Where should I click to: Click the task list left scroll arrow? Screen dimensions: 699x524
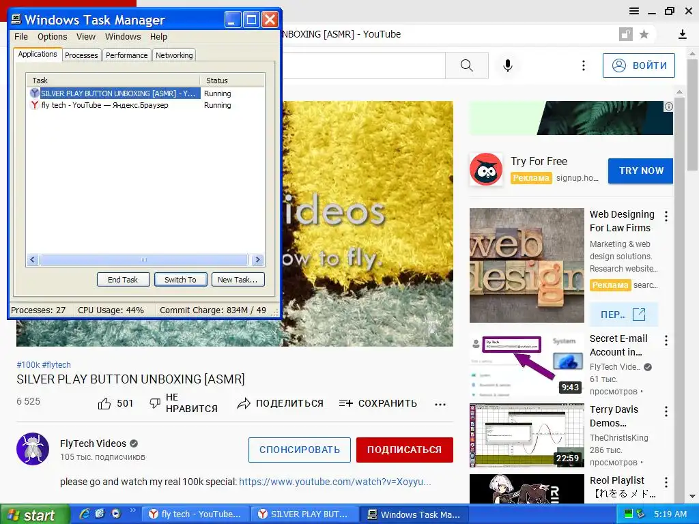pos(33,260)
